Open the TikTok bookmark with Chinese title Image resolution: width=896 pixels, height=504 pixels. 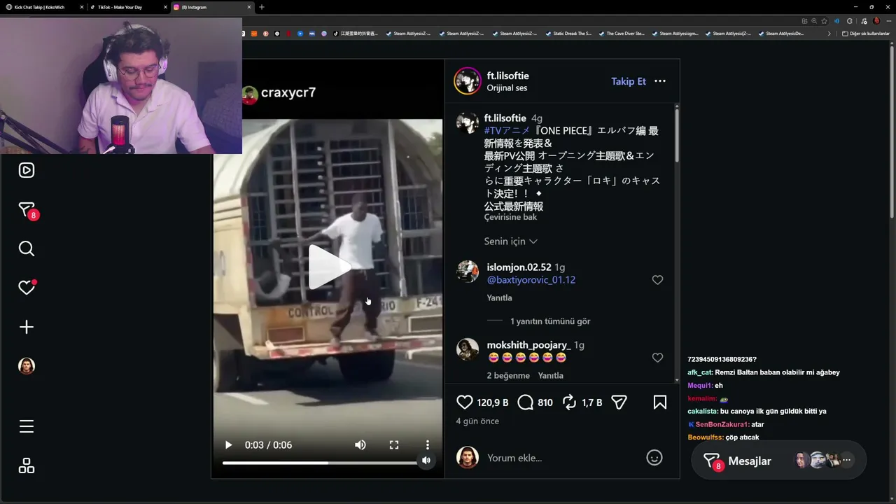coord(356,34)
